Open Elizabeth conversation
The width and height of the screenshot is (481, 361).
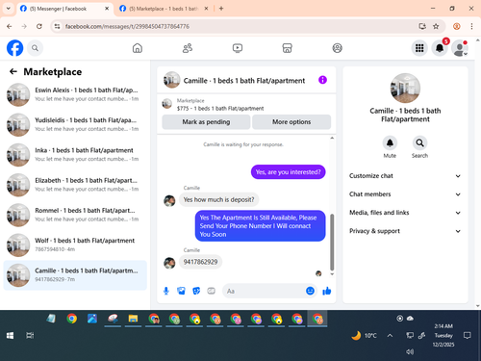point(75,185)
